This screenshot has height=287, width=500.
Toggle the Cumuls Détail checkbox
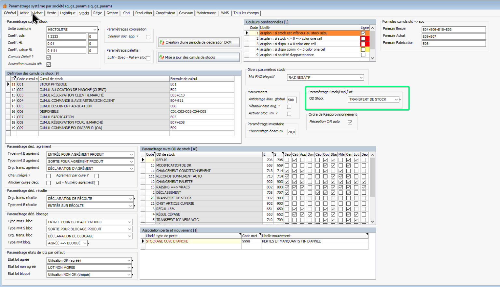click(x=49, y=57)
